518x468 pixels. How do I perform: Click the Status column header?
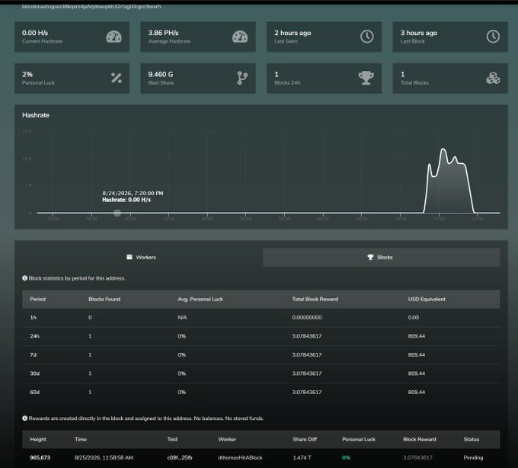coord(472,439)
